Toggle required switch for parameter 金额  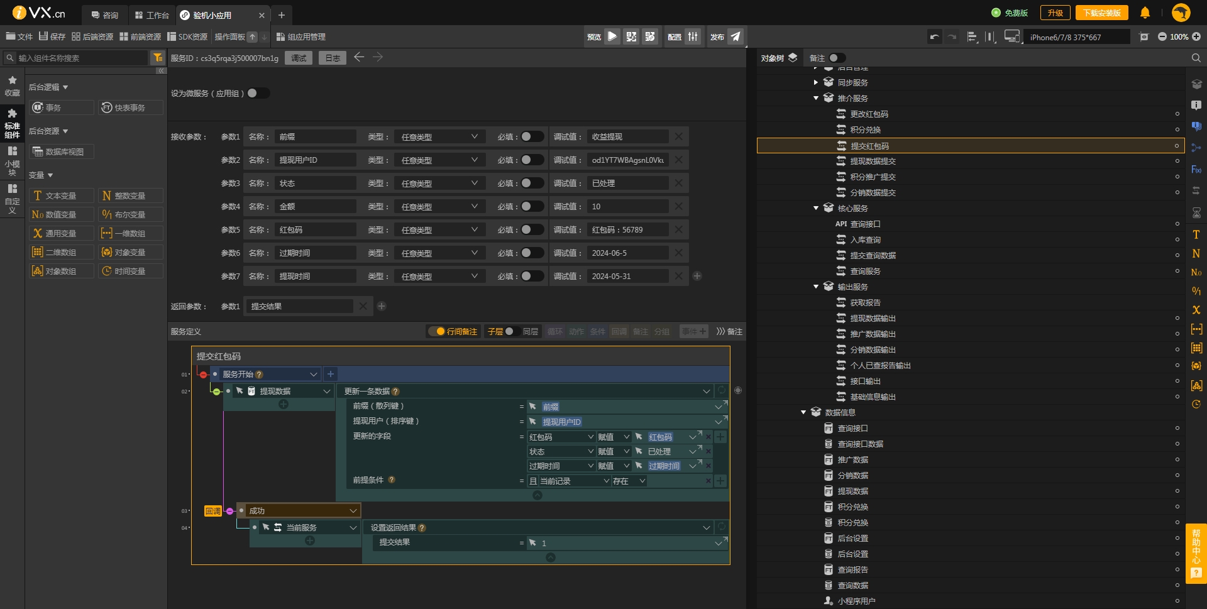coord(532,206)
